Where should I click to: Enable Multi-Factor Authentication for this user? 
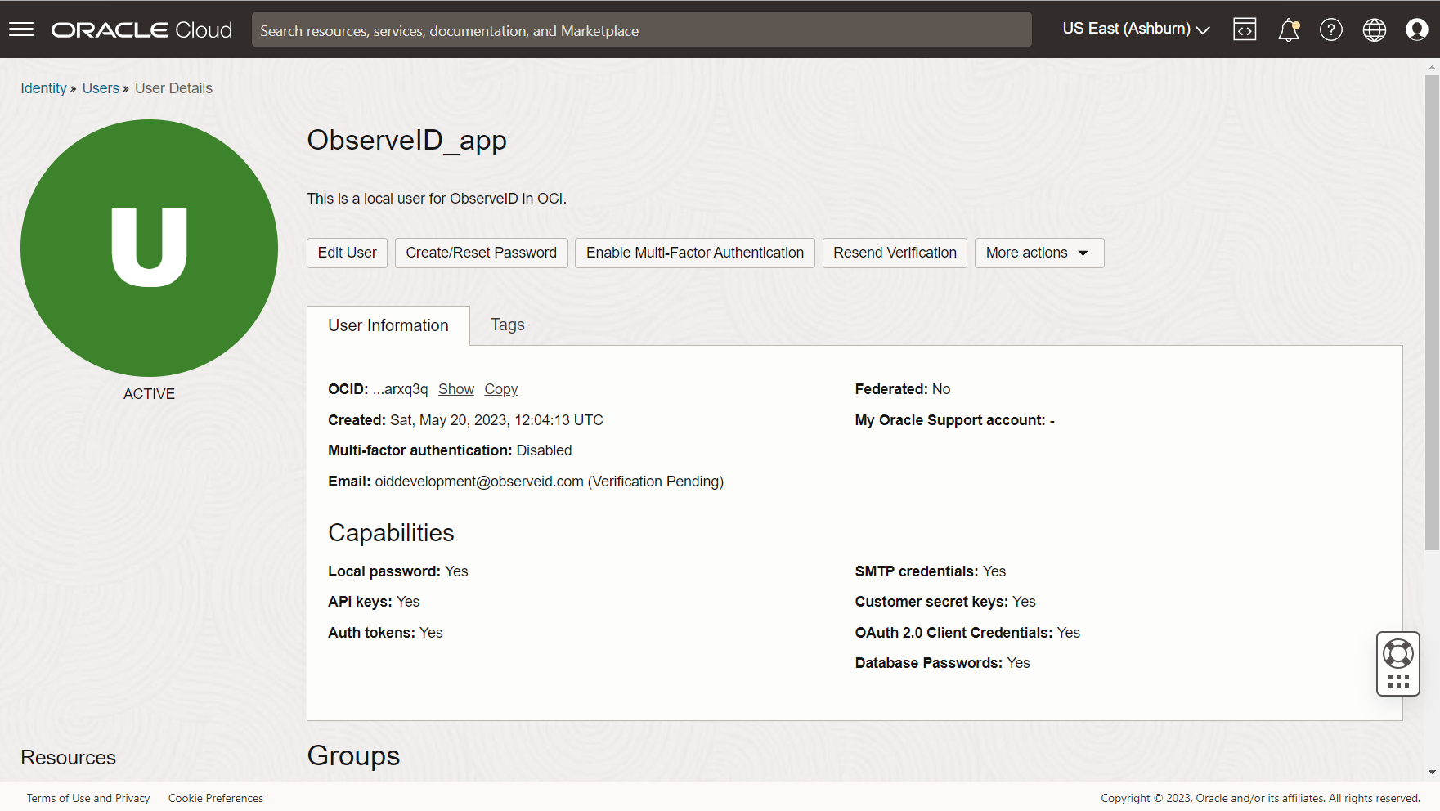[694, 253]
